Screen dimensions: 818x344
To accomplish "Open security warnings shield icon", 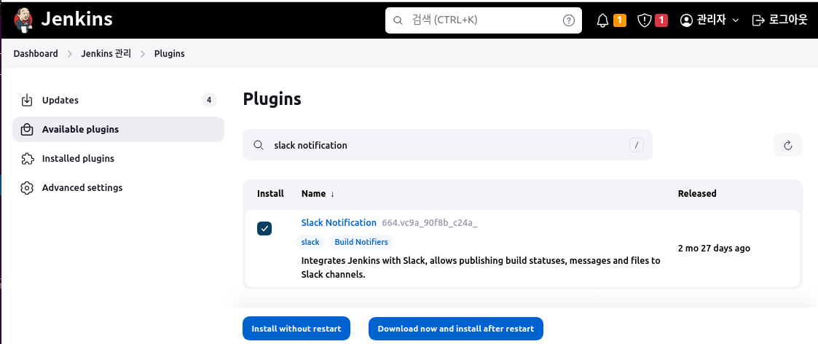I will click(x=645, y=20).
